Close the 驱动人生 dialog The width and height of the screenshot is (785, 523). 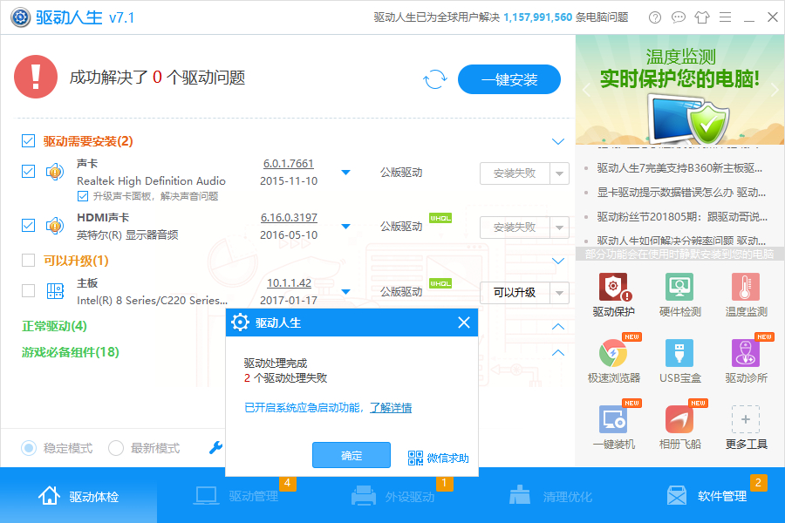point(464,323)
